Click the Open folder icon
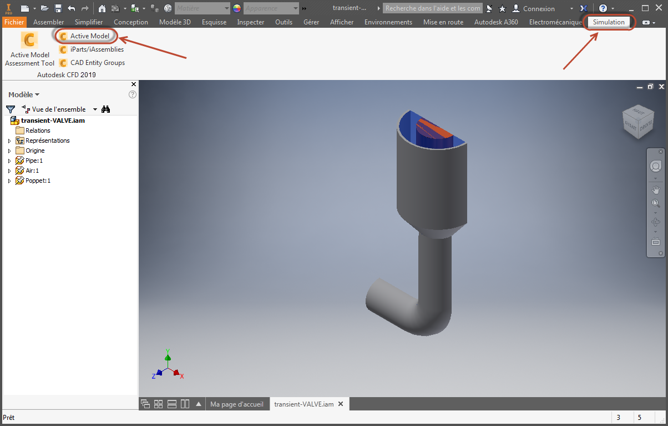Viewport: 668px width, 426px height. (45, 8)
